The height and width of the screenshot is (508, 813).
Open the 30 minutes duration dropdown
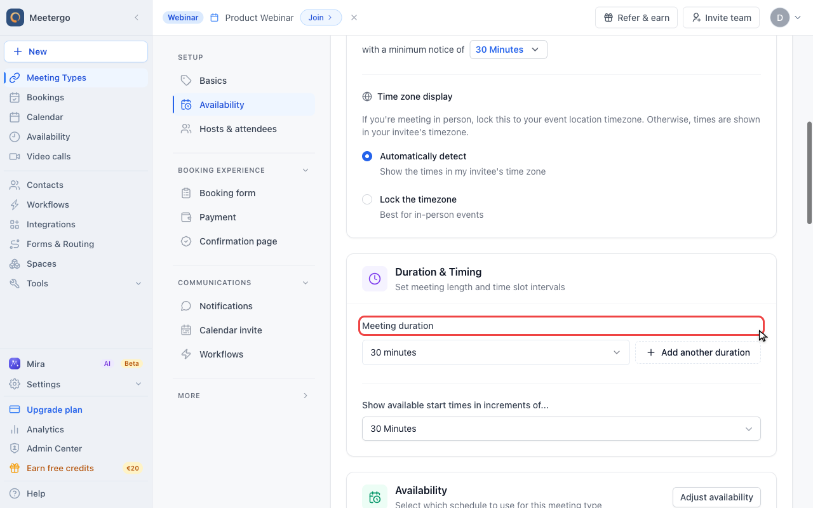click(495, 352)
